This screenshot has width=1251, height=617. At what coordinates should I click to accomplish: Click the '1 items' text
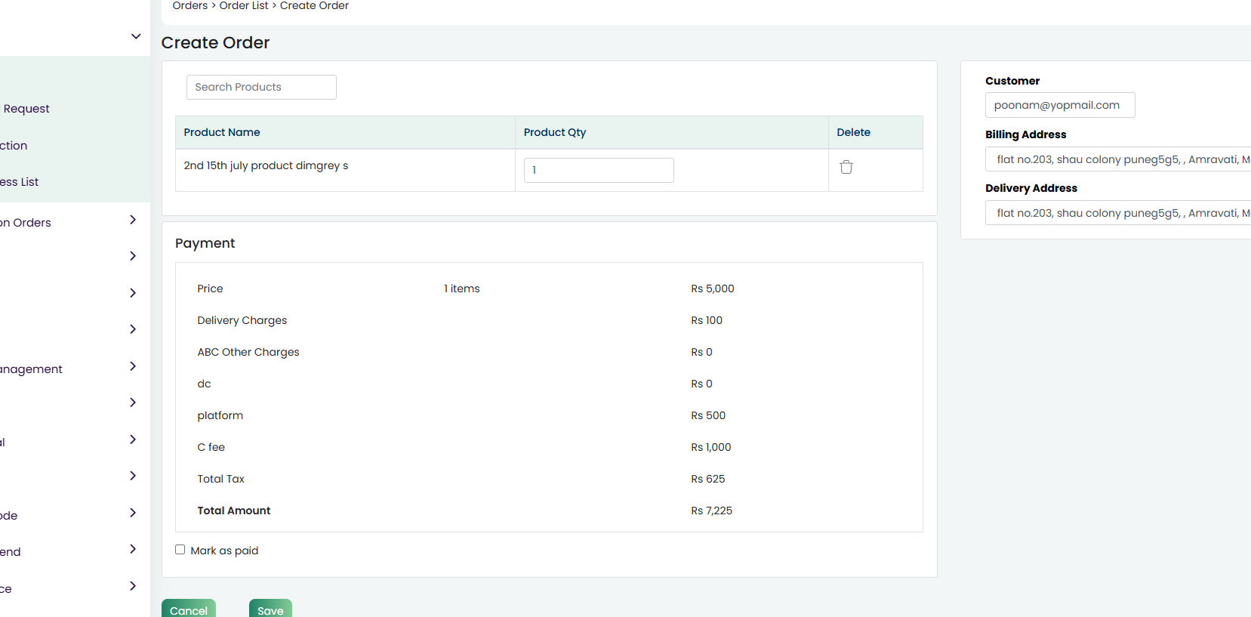[x=462, y=288]
